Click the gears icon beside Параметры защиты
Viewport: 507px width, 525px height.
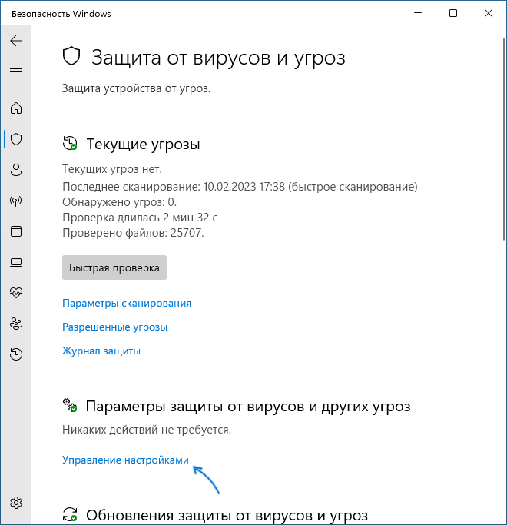click(x=70, y=405)
